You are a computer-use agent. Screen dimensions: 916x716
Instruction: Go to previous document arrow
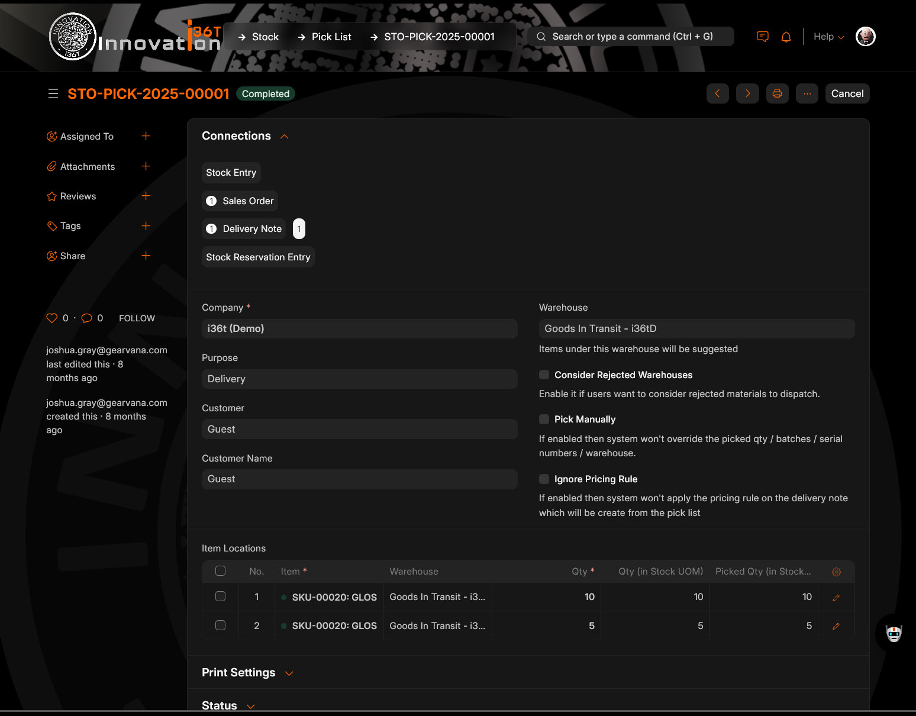coord(717,93)
